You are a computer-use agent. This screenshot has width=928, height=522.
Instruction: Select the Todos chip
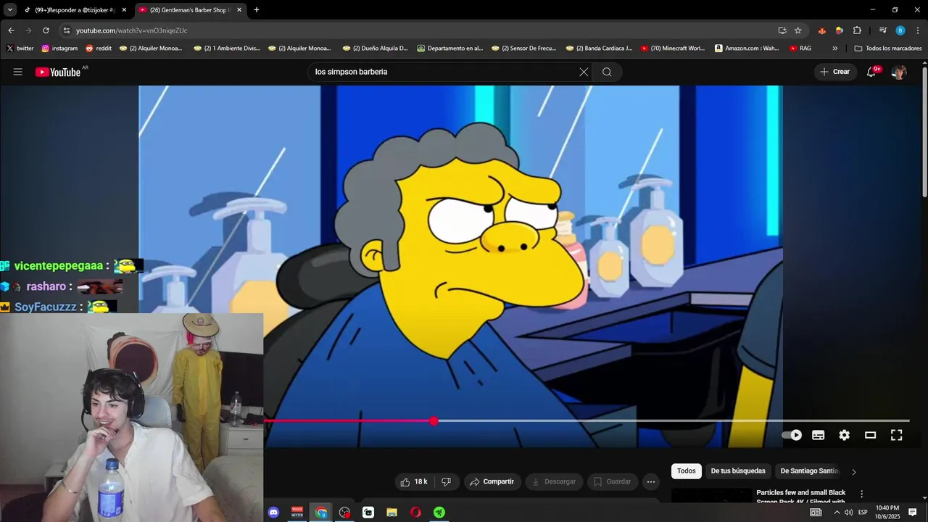[x=686, y=471]
